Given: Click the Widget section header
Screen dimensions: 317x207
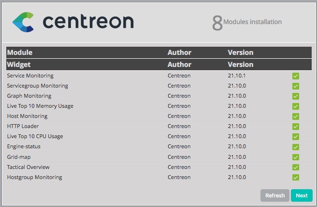Looking at the screenshot, I should [x=19, y=64].
